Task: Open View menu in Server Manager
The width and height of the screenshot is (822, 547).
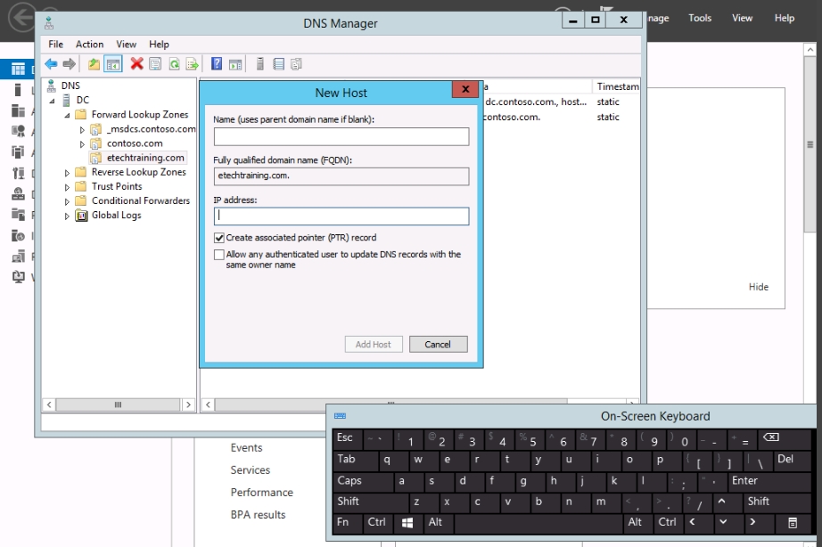Action: click(742, 18)
